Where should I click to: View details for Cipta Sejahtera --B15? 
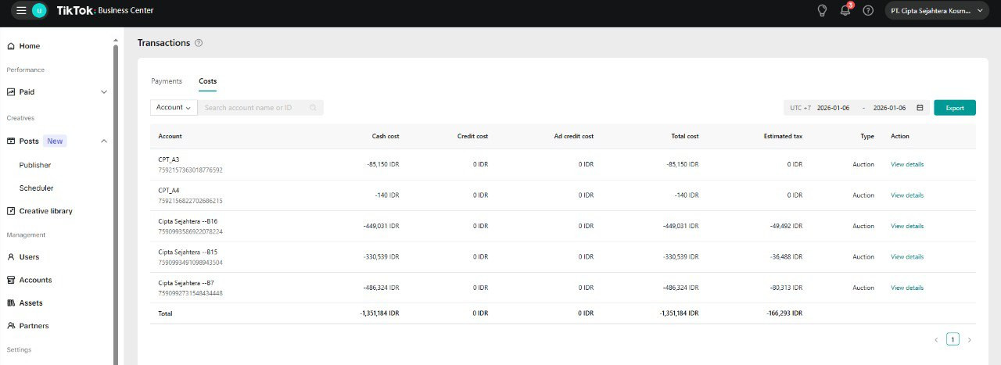907,256
